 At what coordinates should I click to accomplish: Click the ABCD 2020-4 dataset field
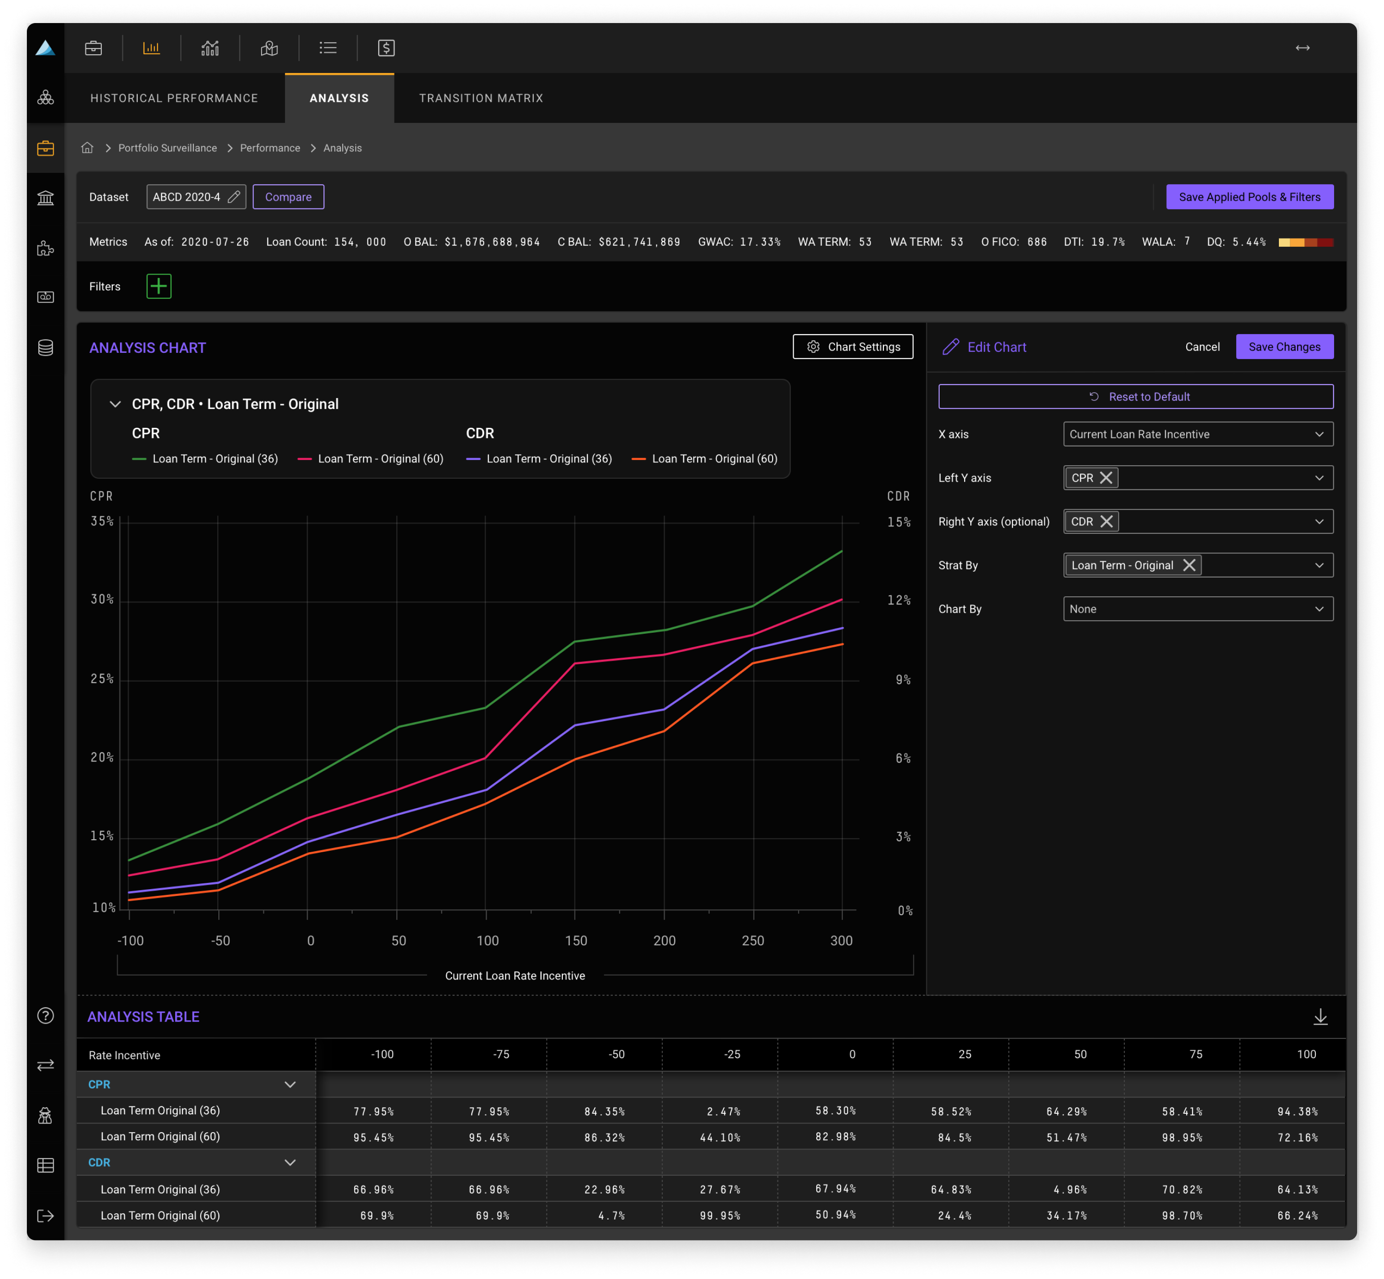(x=196, y=196)
